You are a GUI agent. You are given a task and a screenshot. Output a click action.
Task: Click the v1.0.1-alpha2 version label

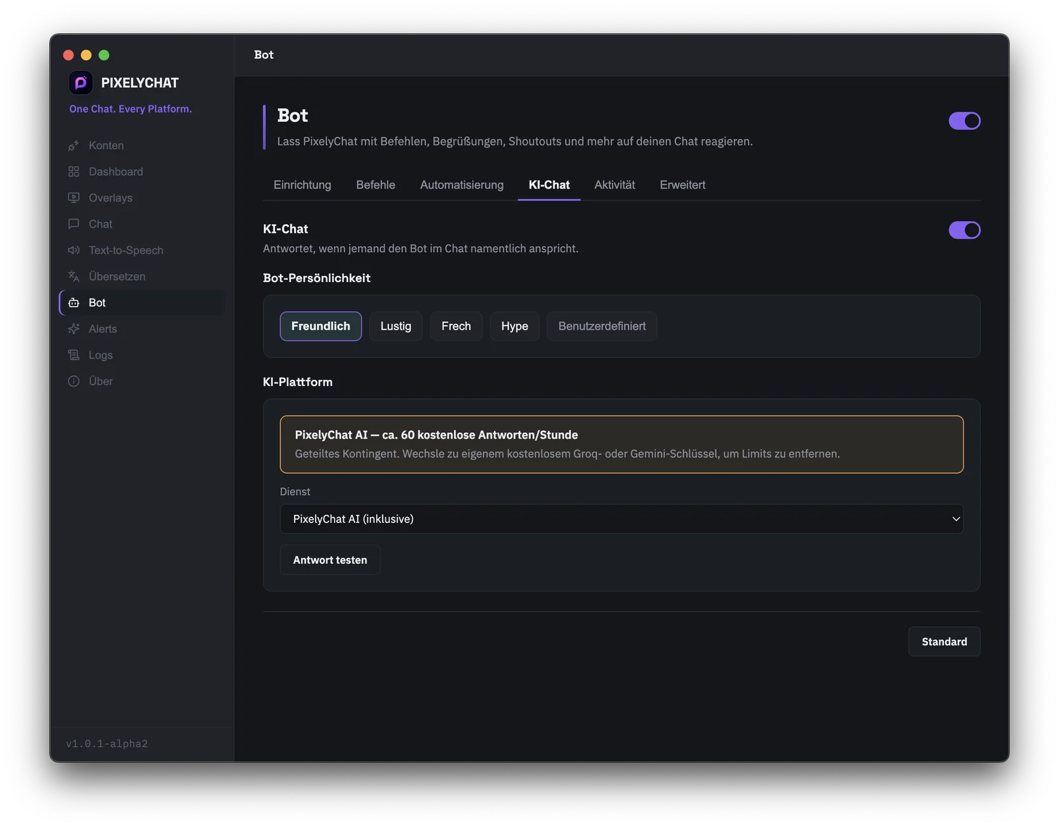(x=107, y=744)
